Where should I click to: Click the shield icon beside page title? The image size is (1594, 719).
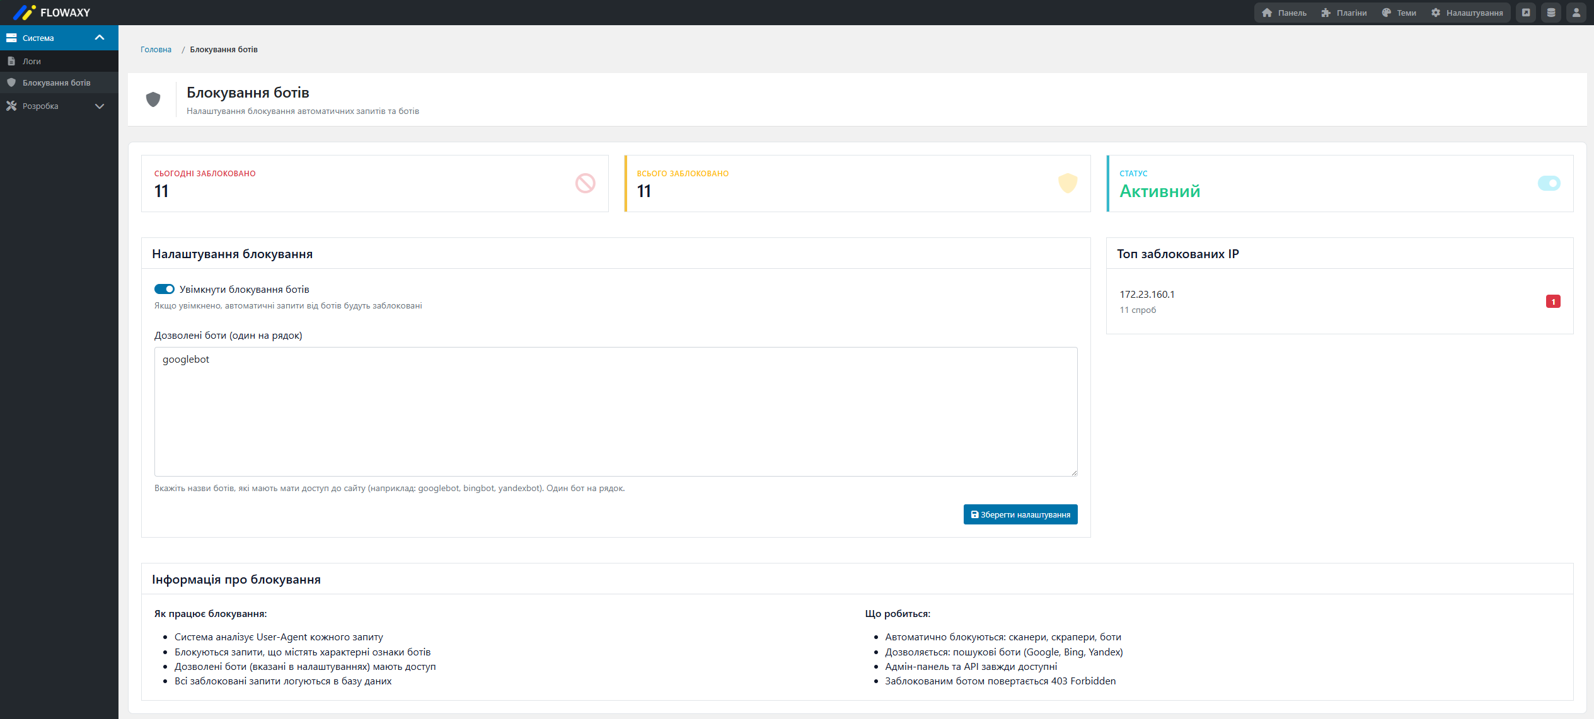pyautogui.click(x=153, y=99)
